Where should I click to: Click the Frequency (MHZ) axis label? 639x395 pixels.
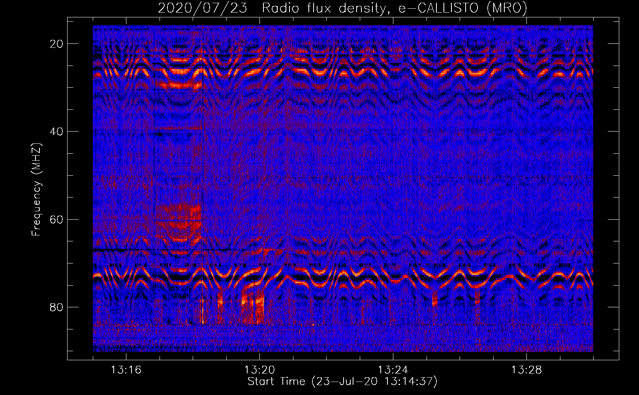(36, 190)
